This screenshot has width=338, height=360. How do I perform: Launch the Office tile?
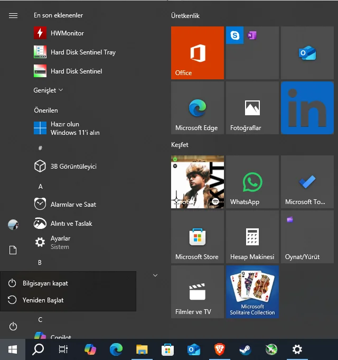[197, 53]
